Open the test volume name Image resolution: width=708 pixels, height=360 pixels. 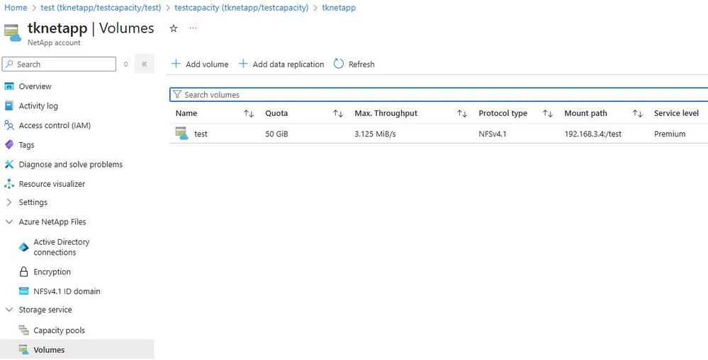click(201, 134)
